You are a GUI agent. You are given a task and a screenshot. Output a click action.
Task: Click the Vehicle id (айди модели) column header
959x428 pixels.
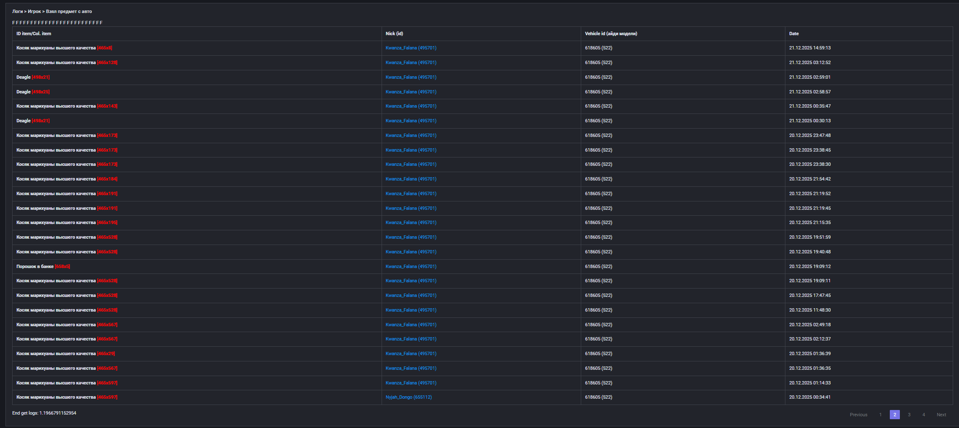[x=611, y=34]
